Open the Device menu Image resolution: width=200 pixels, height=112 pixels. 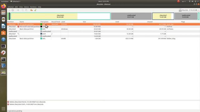pyautogui.click(x=26, y=7)
